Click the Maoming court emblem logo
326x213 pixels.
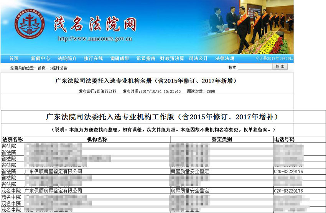26,26
